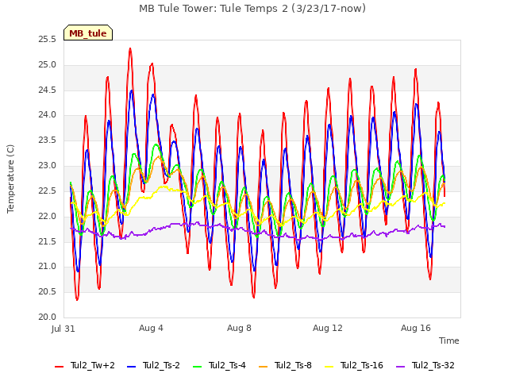Image resolution: width=508 pixels, height=381 pixels.
Task: Click the 21.5 y-axis tick label
Action: point(48,241)
